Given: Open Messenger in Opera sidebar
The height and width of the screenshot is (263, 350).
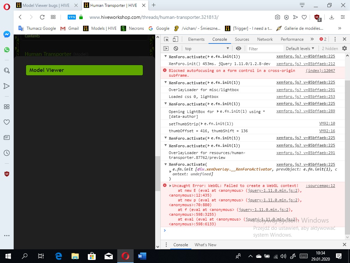Looking at the screenshot, I should coord(7,34).
